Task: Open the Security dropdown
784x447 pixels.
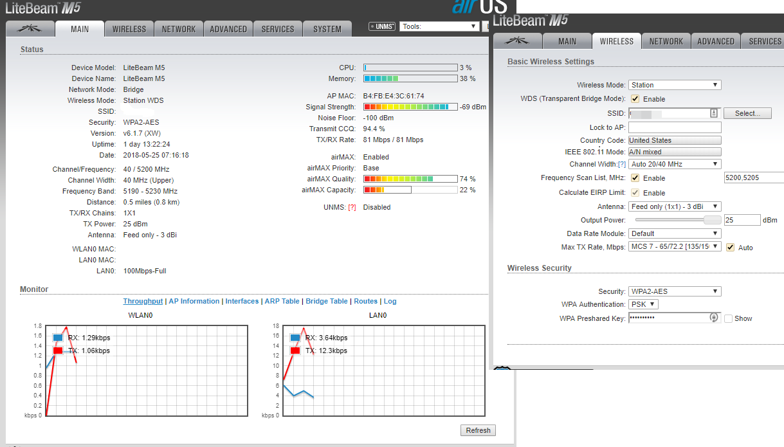Action: click(x=675, y=291)
